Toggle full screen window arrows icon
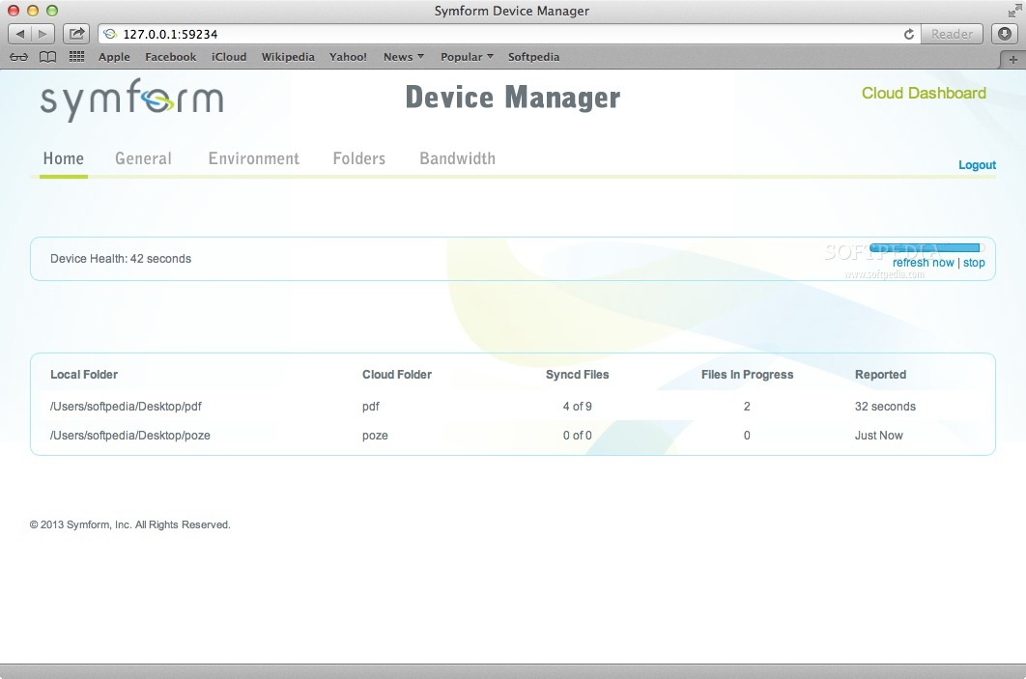 point(1014,11)
